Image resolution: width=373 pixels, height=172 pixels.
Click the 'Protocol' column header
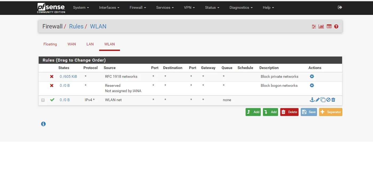coord(91,68)
